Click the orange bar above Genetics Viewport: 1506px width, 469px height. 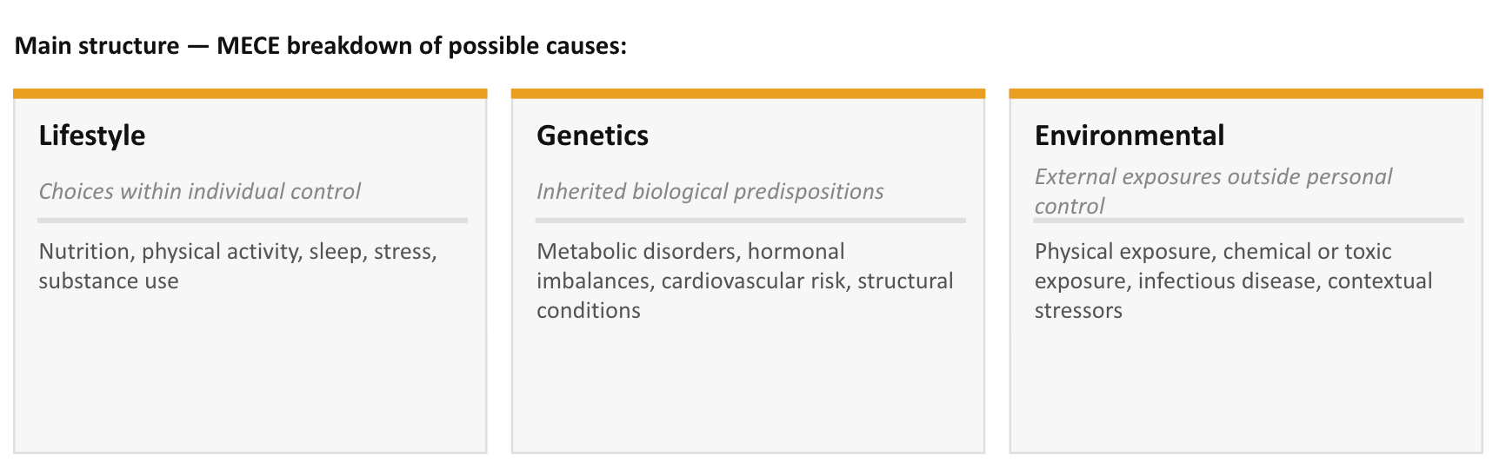[748, 93]
